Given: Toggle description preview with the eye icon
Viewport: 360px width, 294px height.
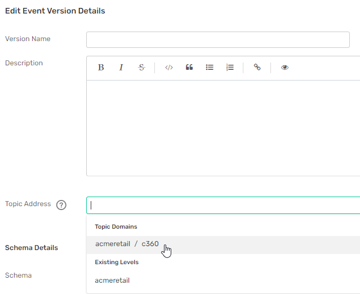Looking at the screenshot, I should coord(285,68).
